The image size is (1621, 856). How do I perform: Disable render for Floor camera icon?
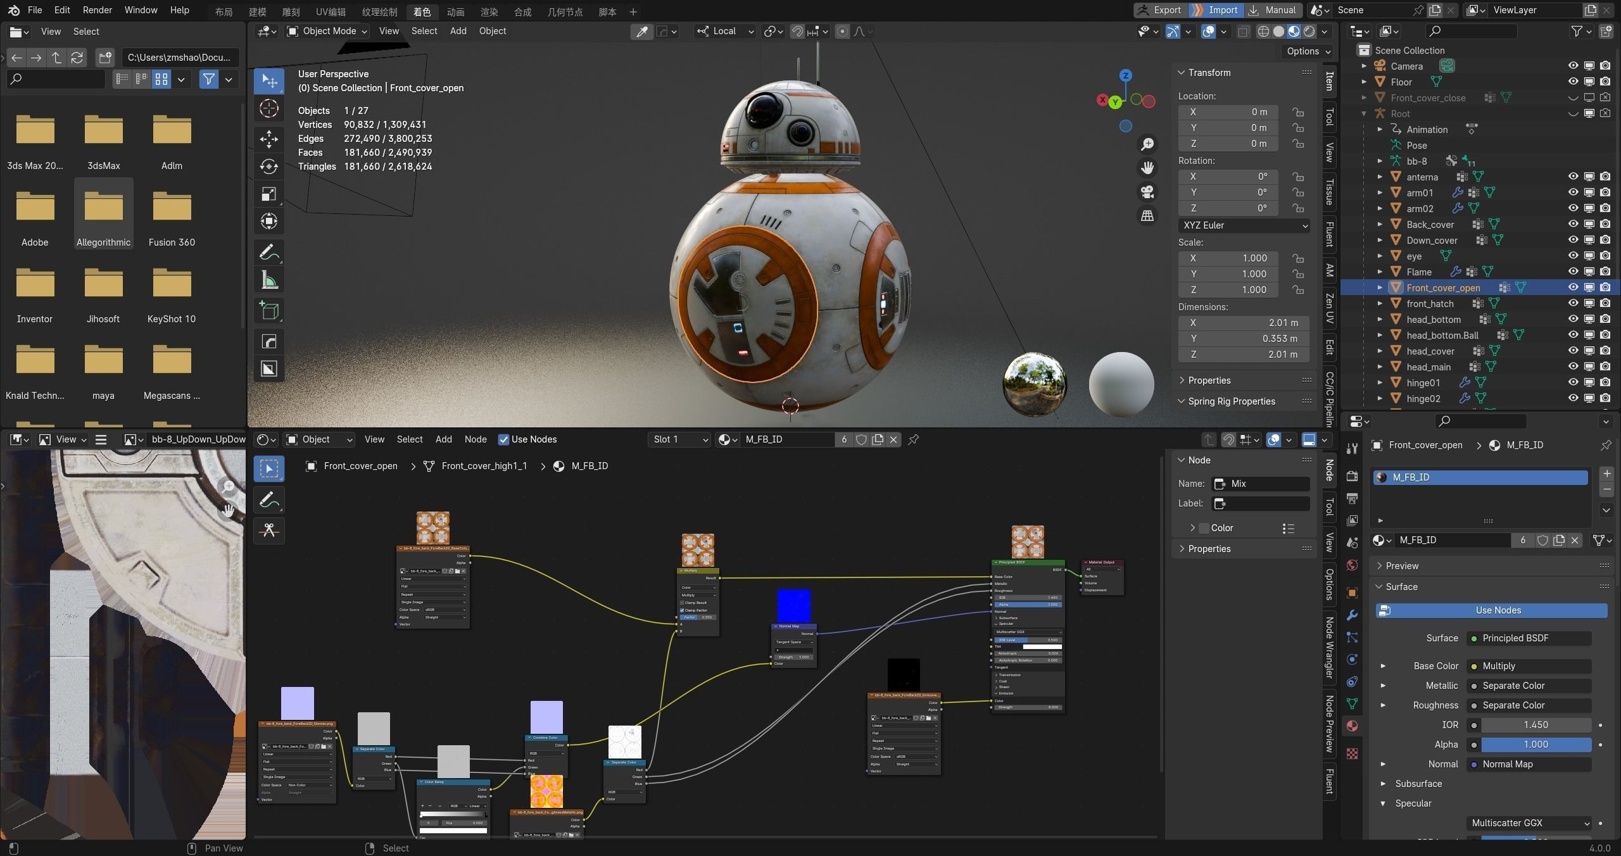coord(1605,82)
